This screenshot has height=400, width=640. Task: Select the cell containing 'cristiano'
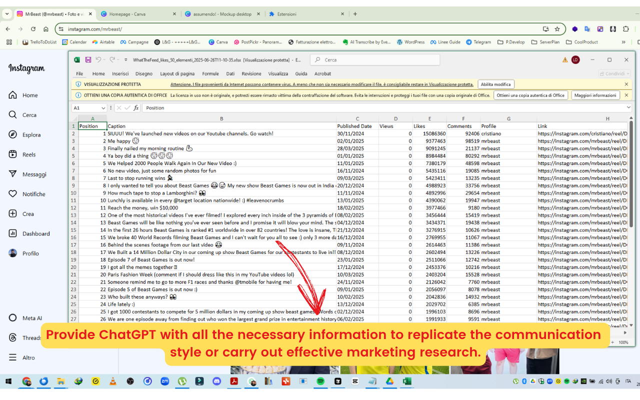point(508,133)
